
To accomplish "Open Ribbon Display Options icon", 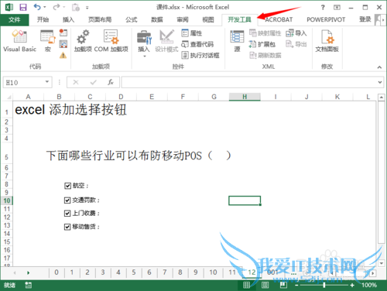I will (337, 7).
